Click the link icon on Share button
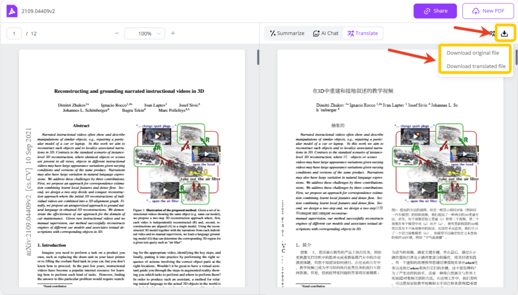The width and height of the screenshot is (518, 295). pyautogui.click(x=427, y=11)
